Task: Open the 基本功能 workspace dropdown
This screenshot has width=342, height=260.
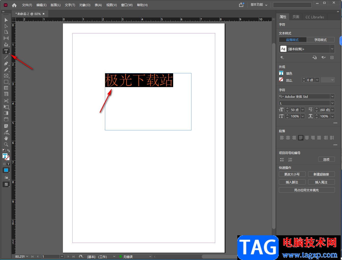Action: (259, 5)
